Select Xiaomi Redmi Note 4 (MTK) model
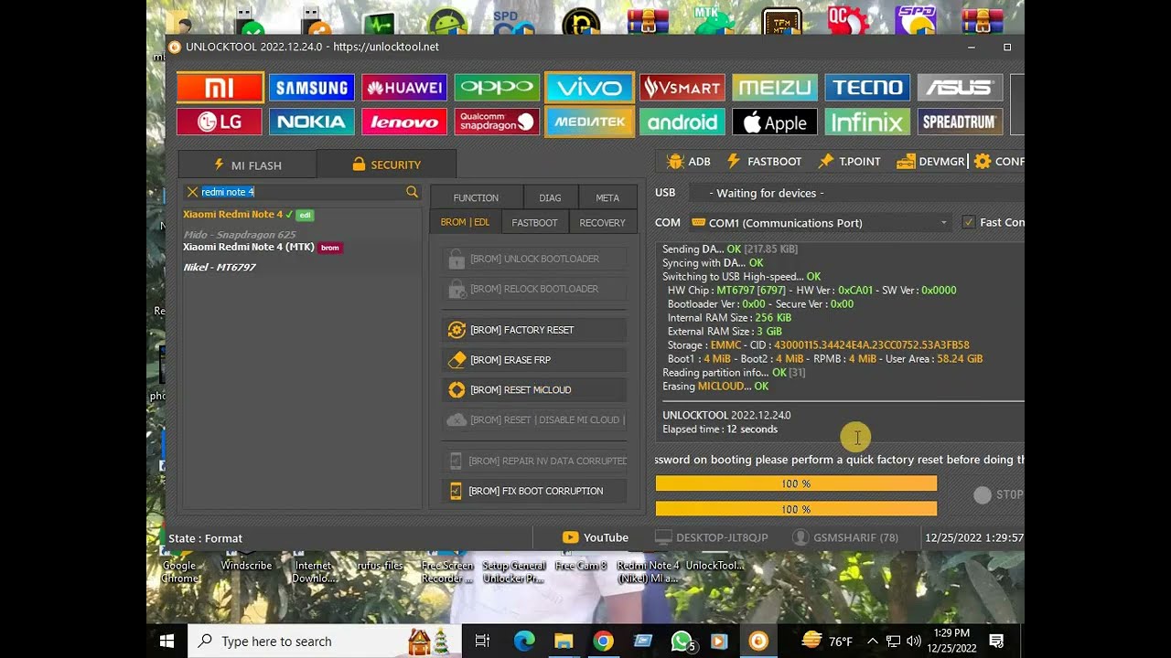The height and width of the screenshot is (658, 1171). click(262, 248)
